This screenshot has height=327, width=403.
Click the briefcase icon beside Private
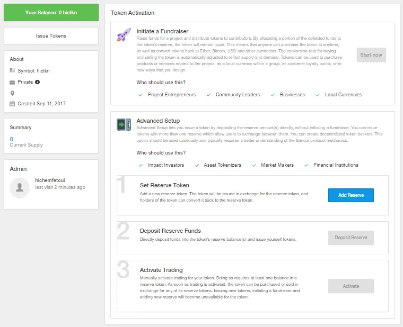click(x=12, y=83)
